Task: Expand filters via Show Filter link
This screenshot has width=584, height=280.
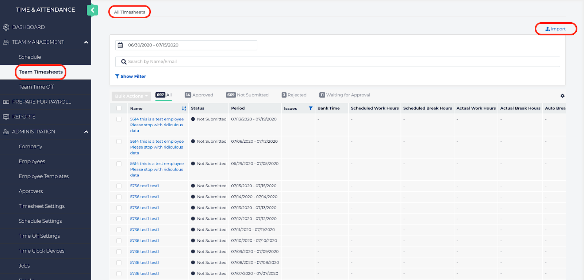Action: 131,76
